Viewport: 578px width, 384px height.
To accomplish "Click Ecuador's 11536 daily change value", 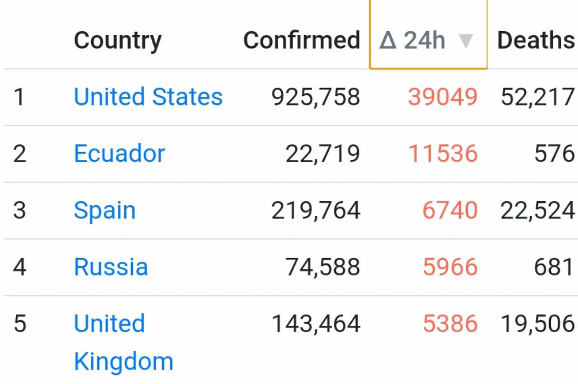I will pos(443,153).
